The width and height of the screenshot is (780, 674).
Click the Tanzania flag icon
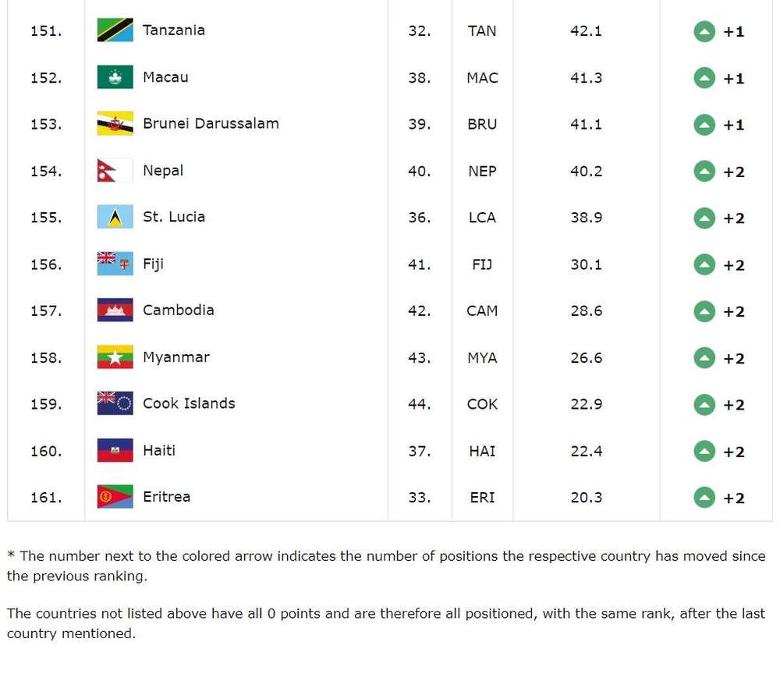pos(115,30)
